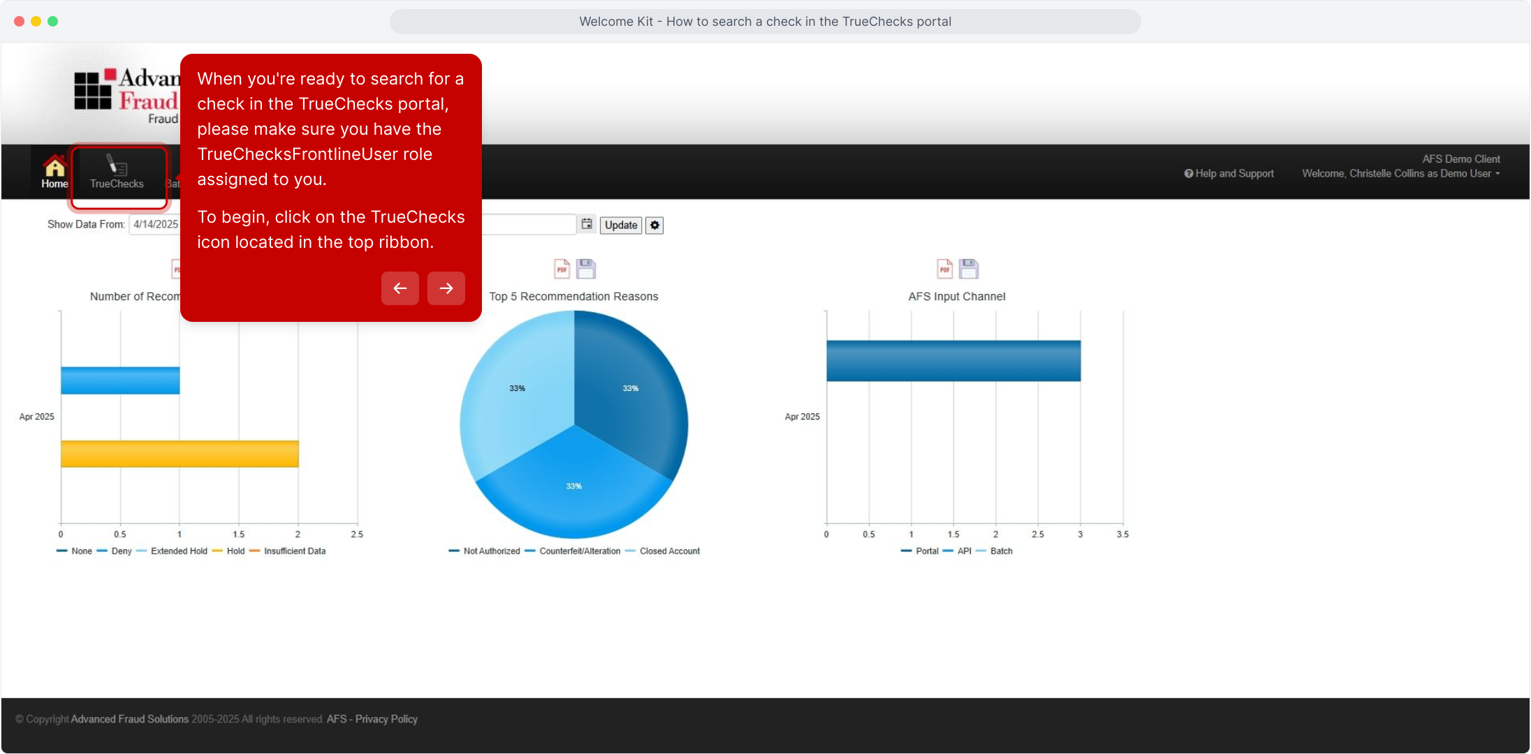This screenshot has height=754, width=1531.
Task: Open the TrueChecks icon in the ribbon
Action: point(117,172)
